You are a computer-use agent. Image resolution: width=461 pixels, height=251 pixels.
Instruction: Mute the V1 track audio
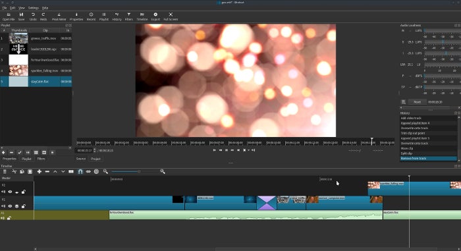3,206
